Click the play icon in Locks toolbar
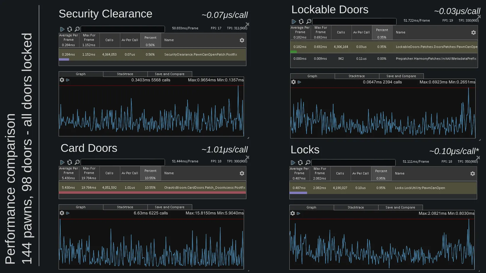486x273 pixels. tap(293, 163)
